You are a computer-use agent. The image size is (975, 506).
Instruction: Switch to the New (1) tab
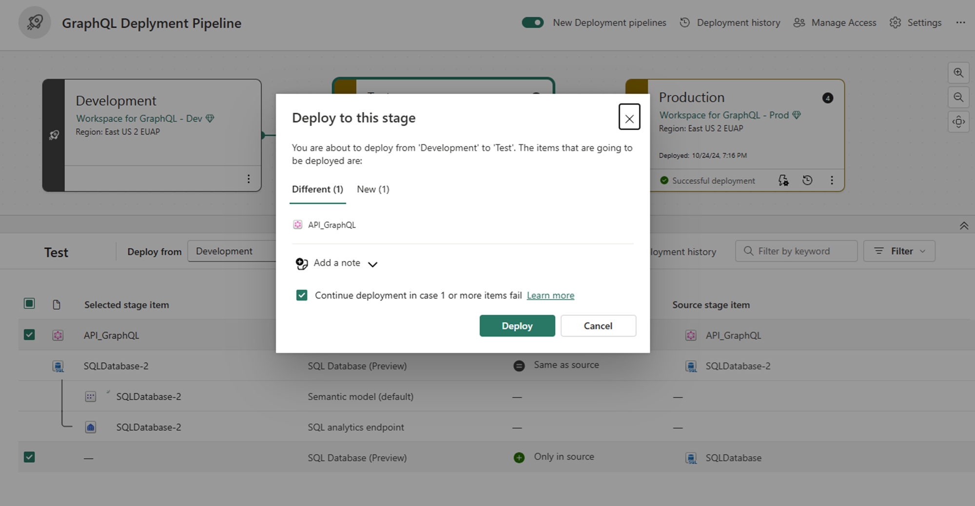(x=373, y=189)
